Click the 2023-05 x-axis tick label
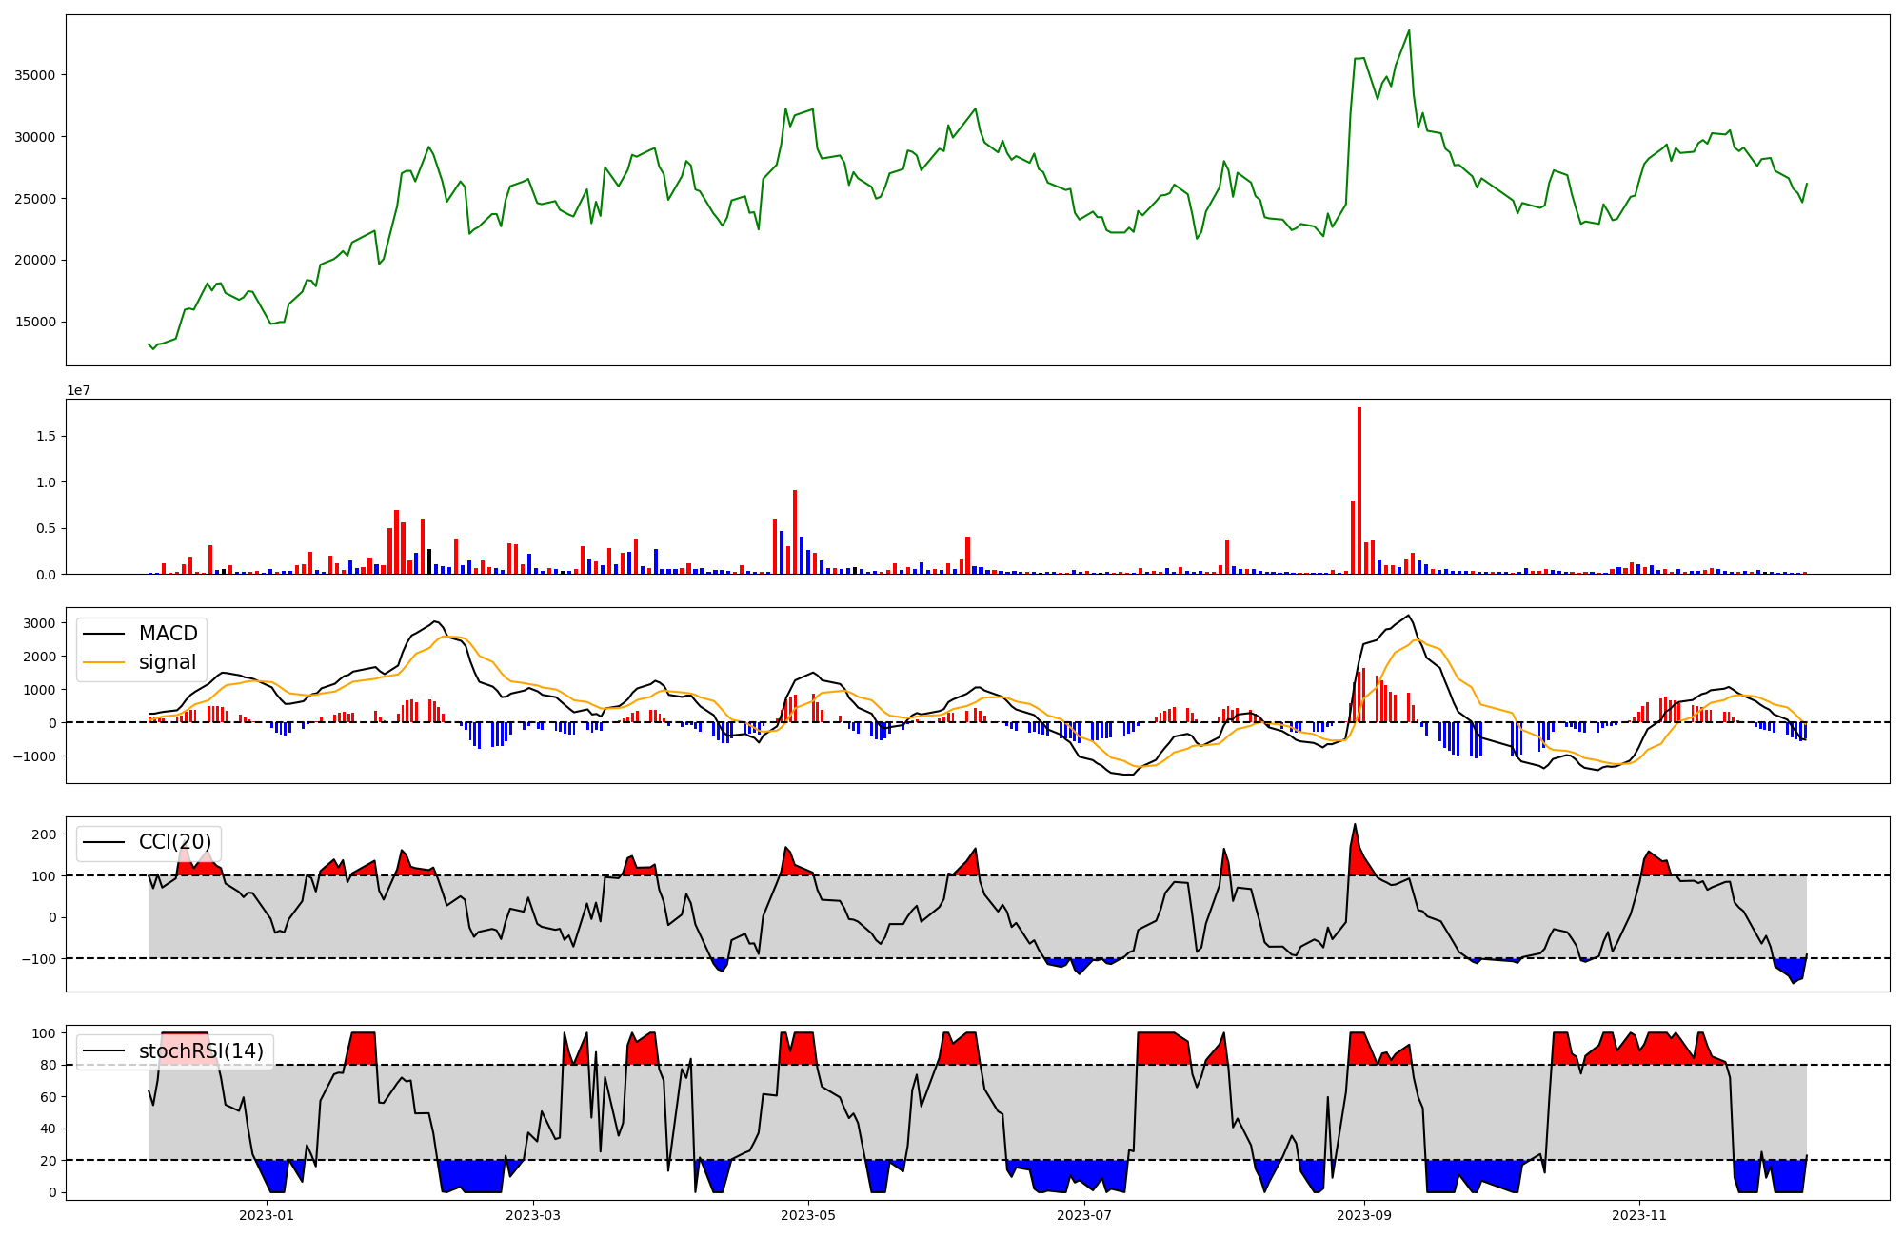 coord(808,1215)
